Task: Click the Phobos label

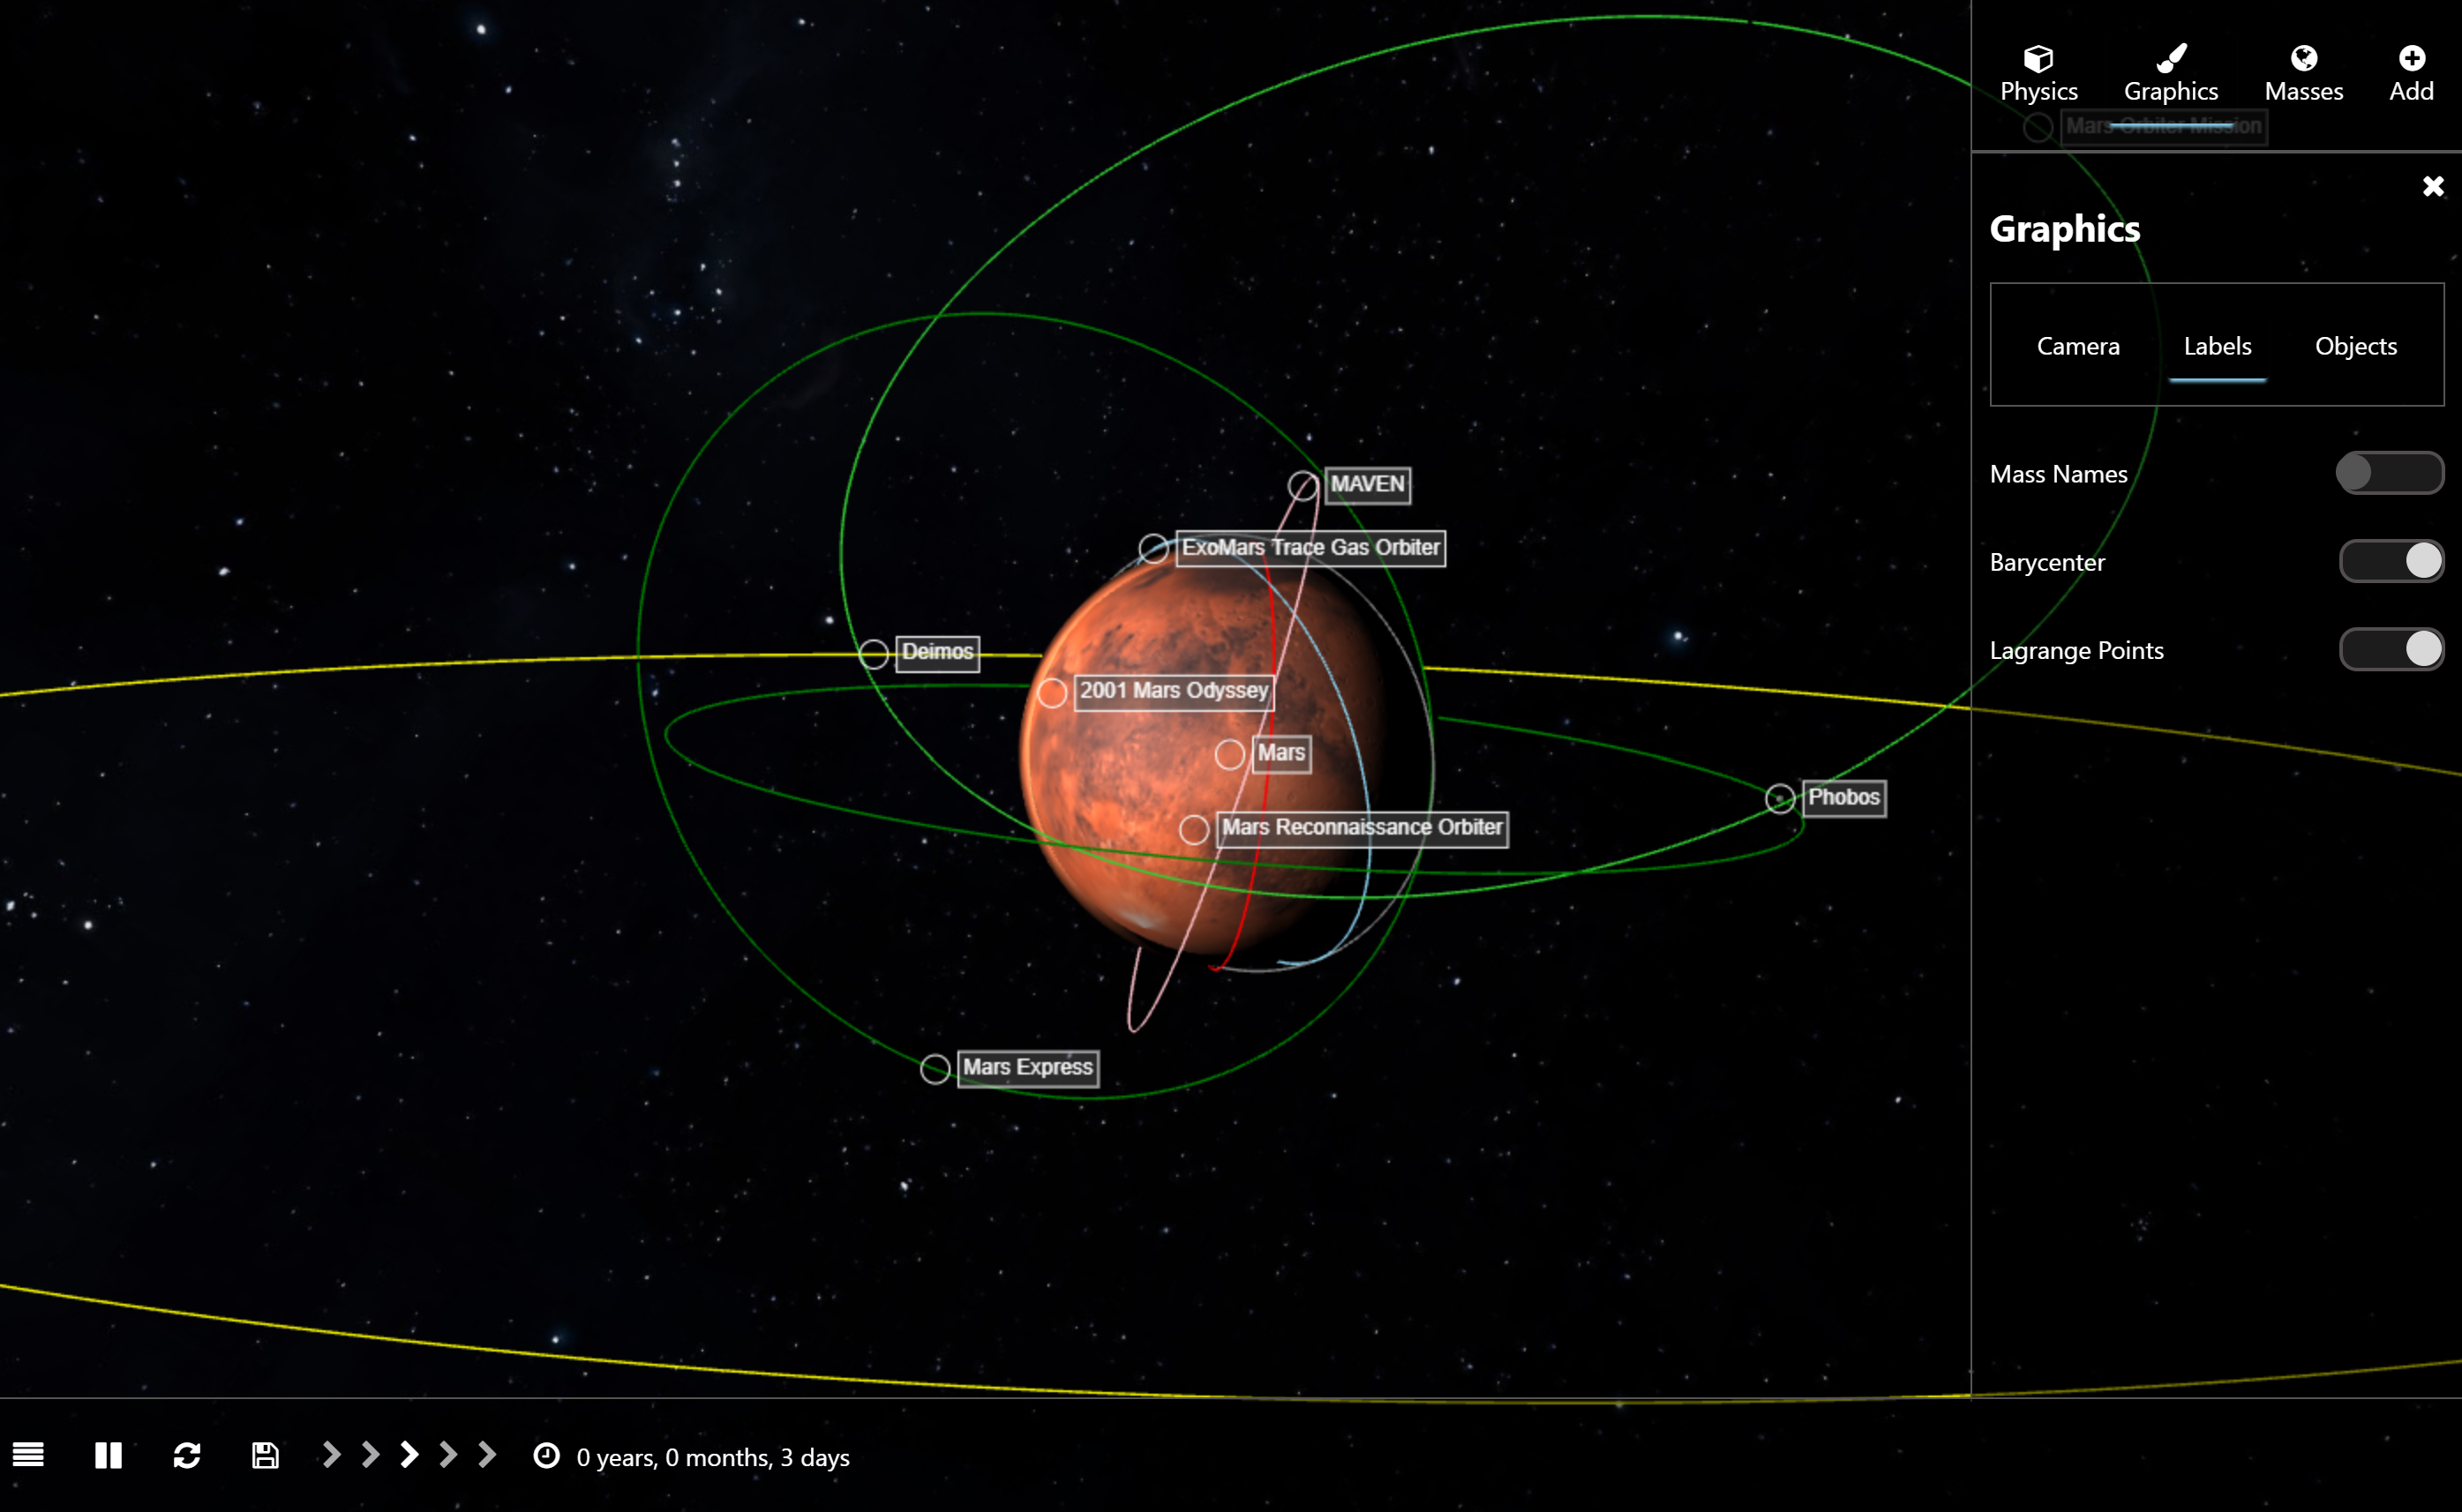Action: click(1843, 797)
